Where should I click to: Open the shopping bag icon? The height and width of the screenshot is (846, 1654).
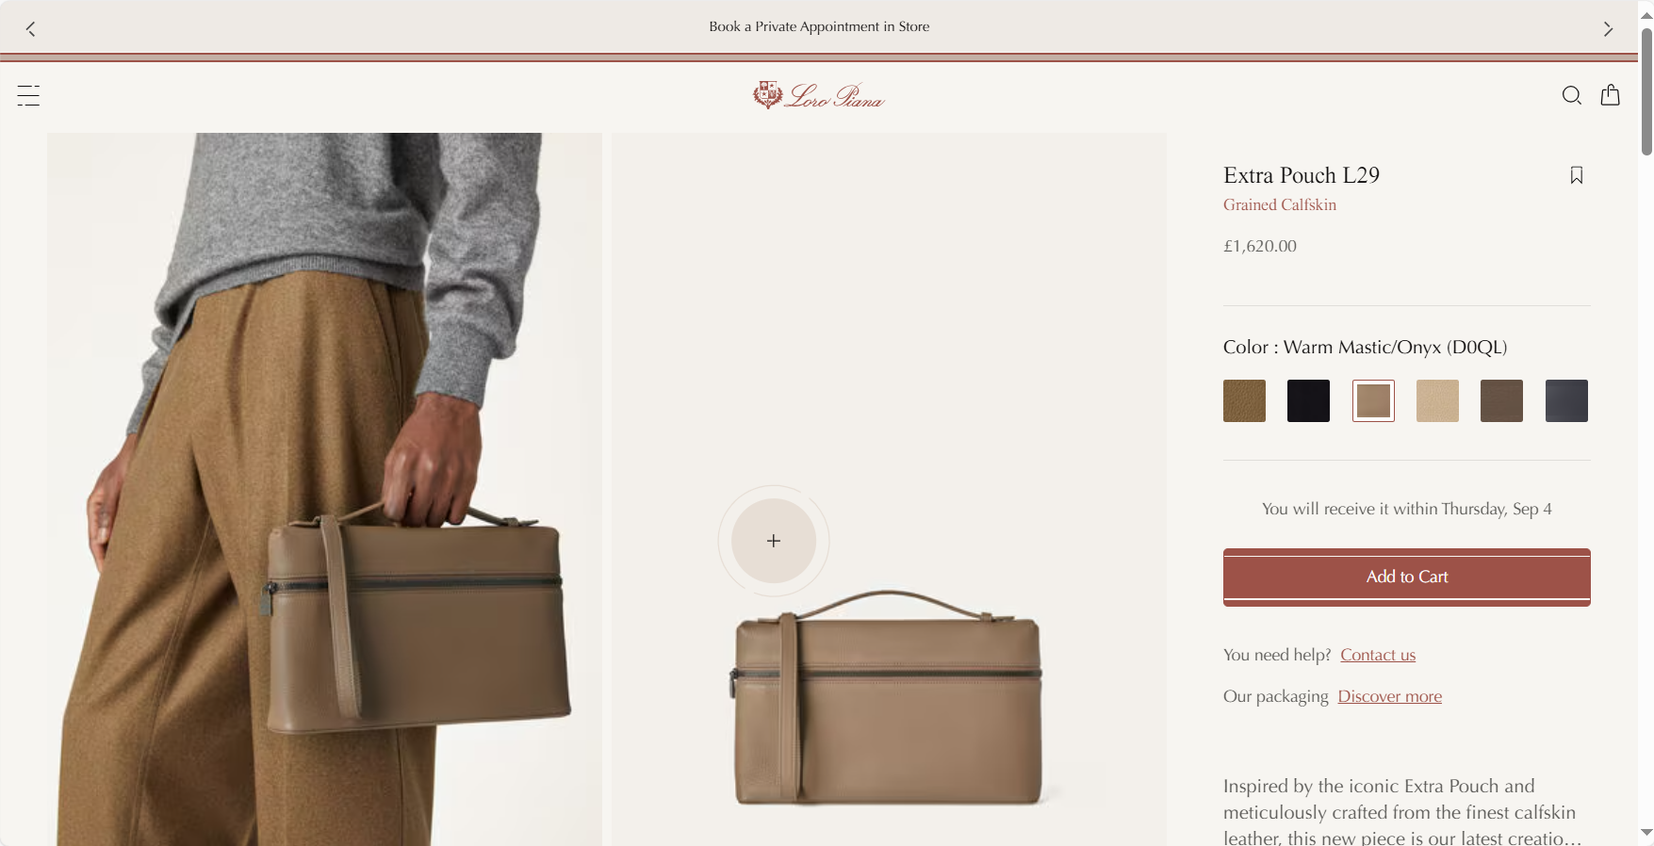[x=1610, y=94]
